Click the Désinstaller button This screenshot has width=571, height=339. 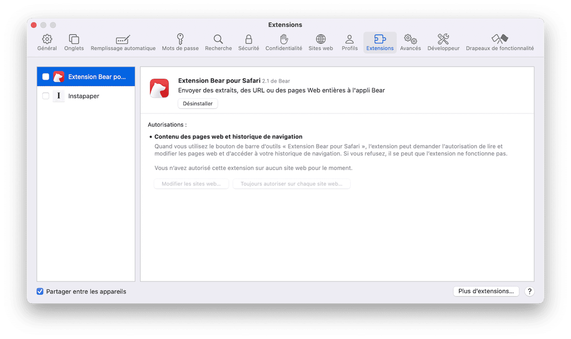point(198,104)
